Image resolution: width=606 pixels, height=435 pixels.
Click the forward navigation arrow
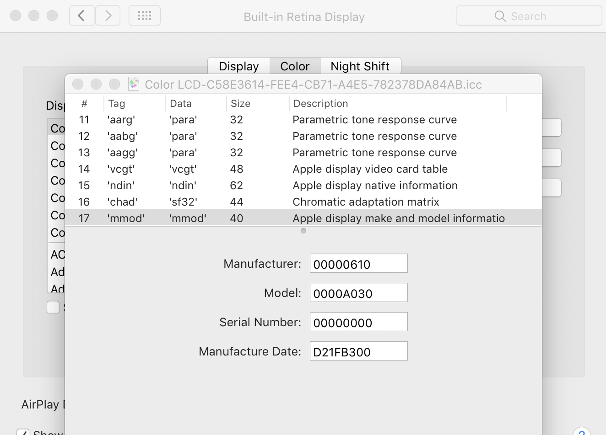pos(108,16)
